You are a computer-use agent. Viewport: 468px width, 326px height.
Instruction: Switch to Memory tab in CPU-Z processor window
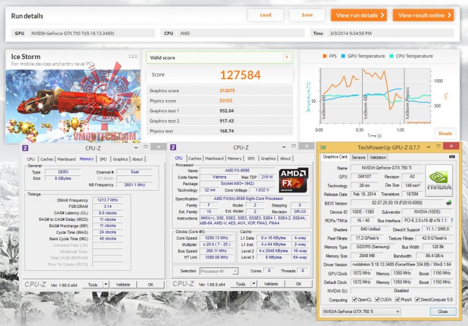[235, 158]
